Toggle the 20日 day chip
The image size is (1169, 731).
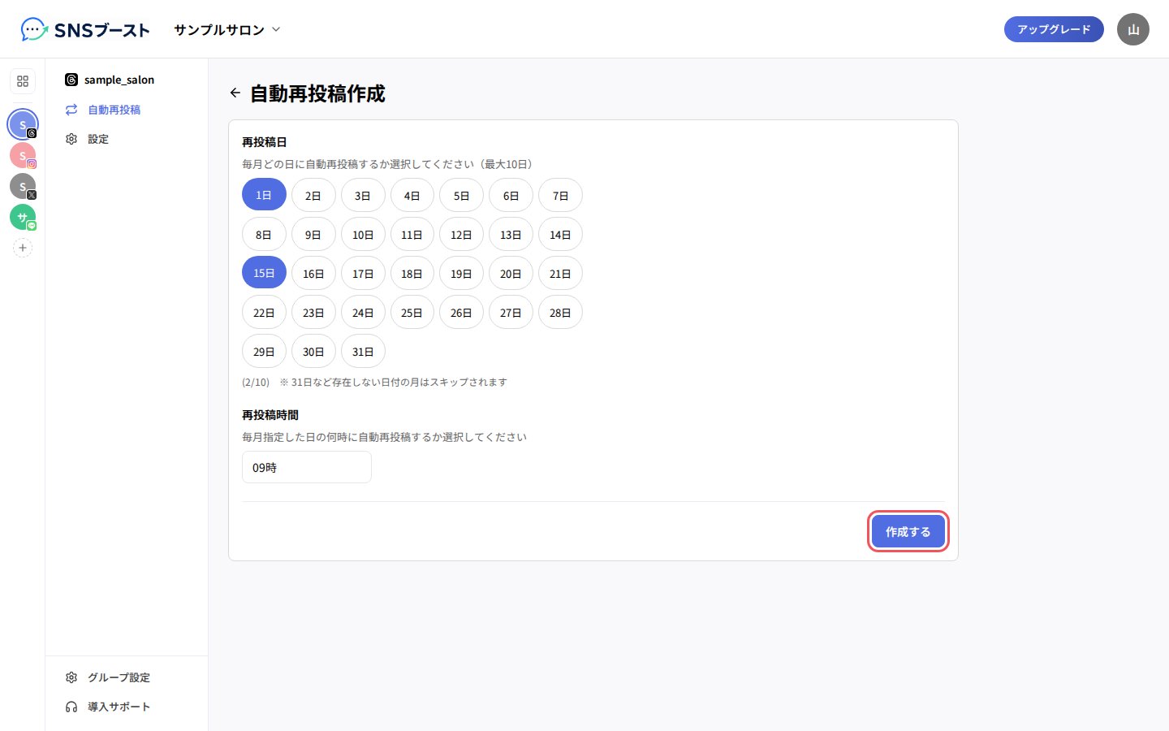[511, 273]
